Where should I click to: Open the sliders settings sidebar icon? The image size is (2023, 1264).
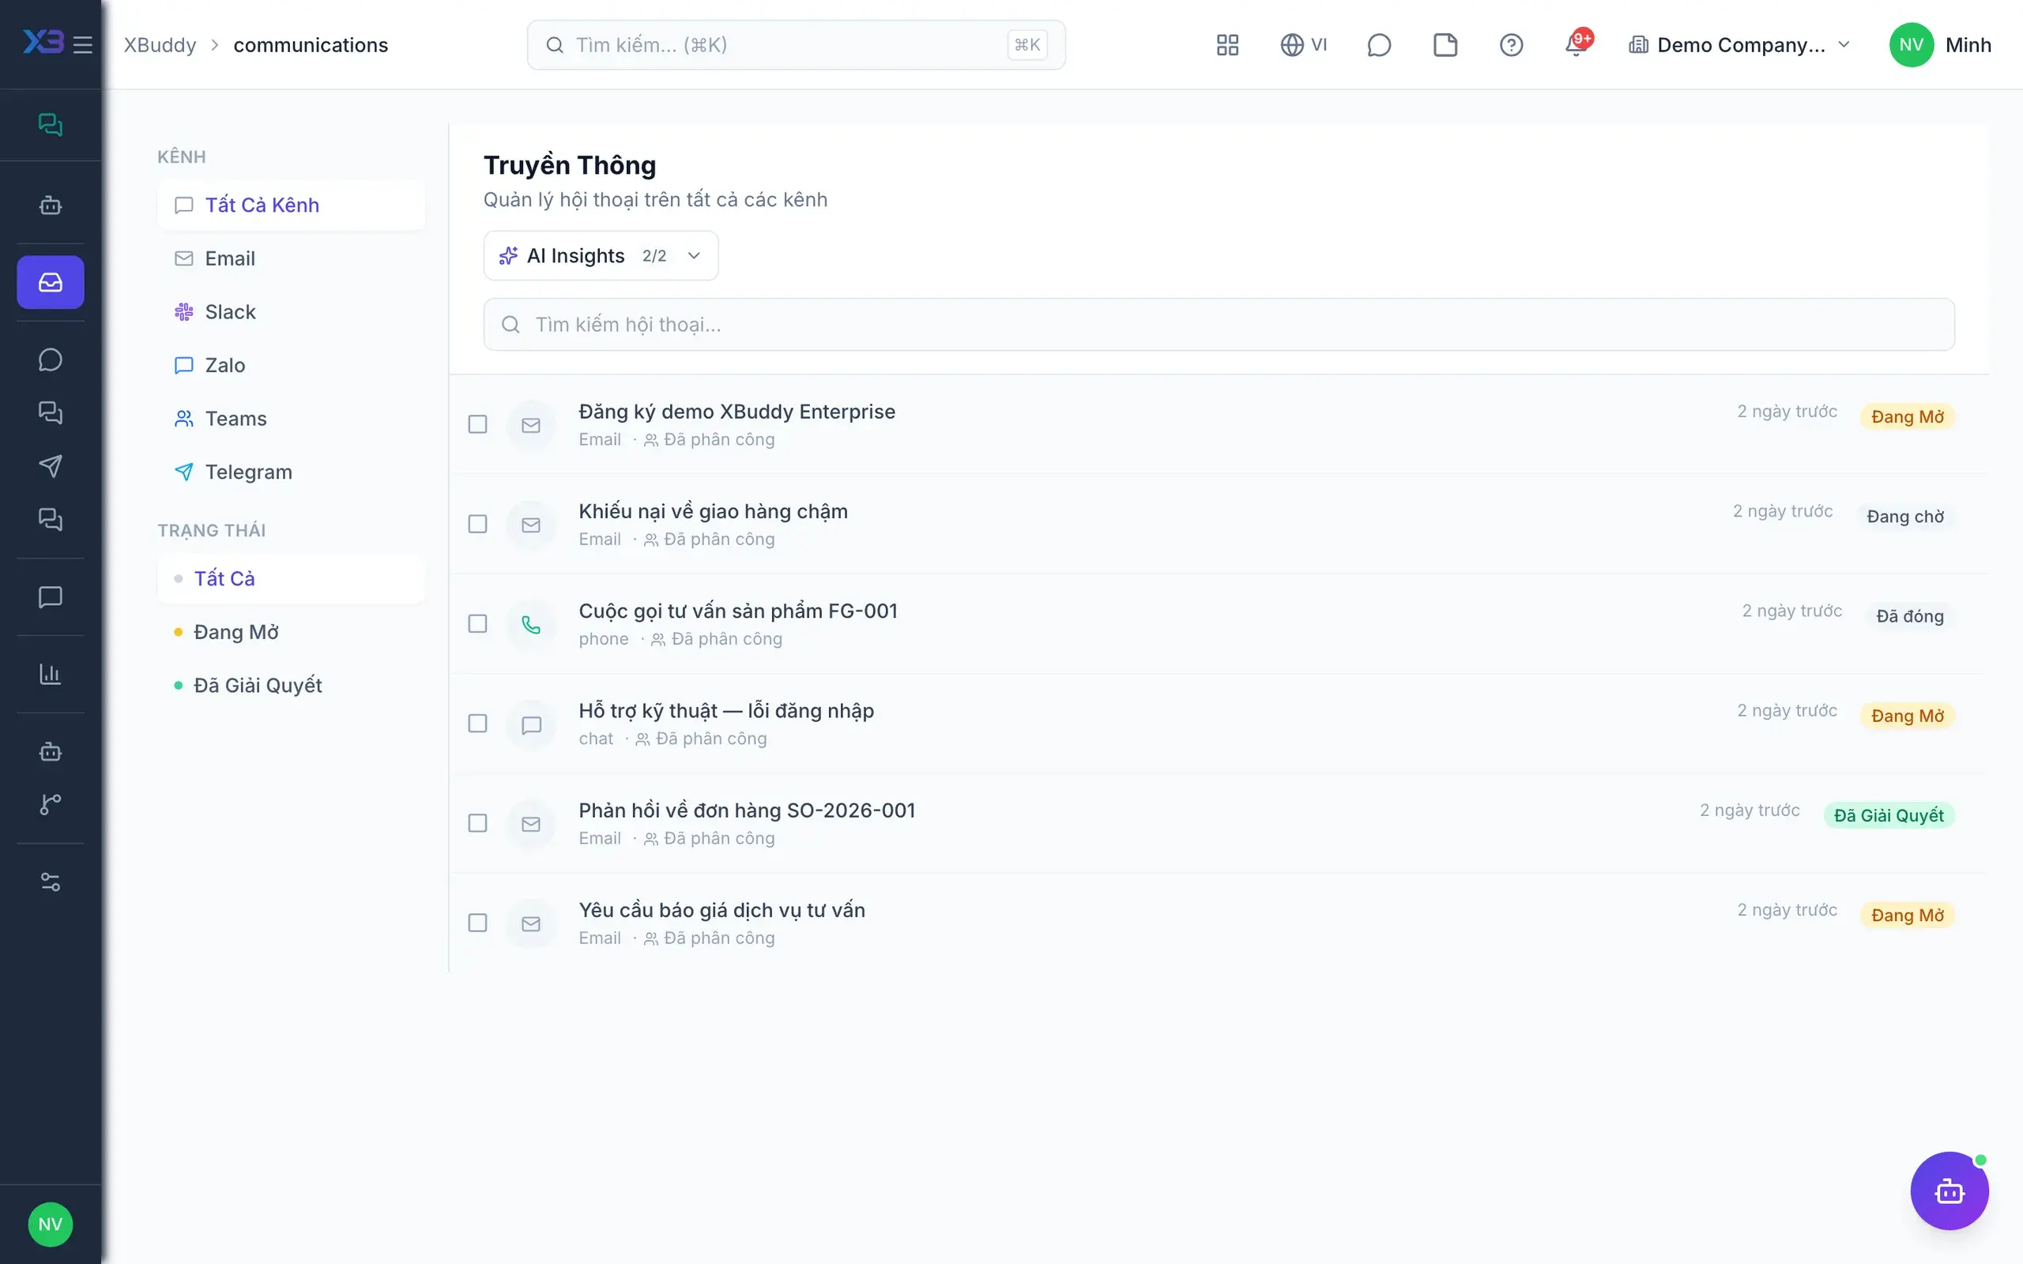pyautogui.click(x=50, y=882)
